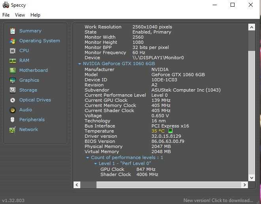
Task: Click the Device \\.\DISPLAY1\Monitor0 value
Action: point(158,58)
